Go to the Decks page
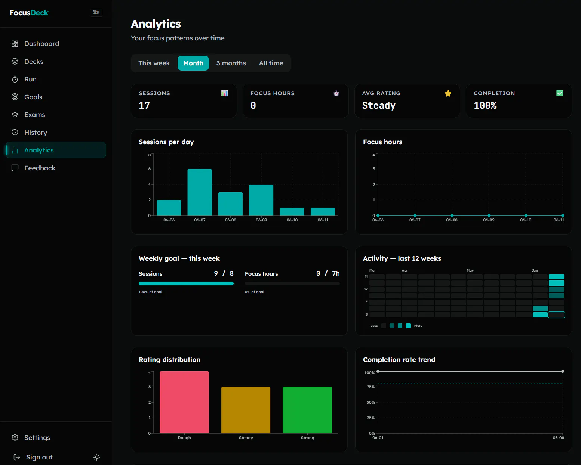The height and width of the screenshot is (465, 581). (x=56, y=61)
